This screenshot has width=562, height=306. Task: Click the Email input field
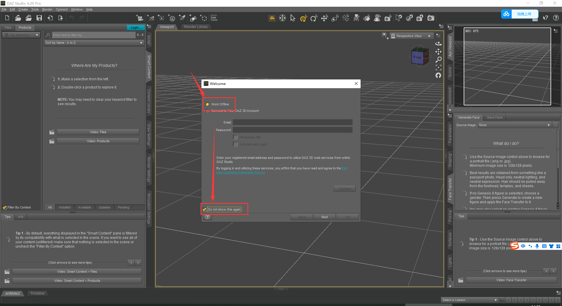(292, 122)
